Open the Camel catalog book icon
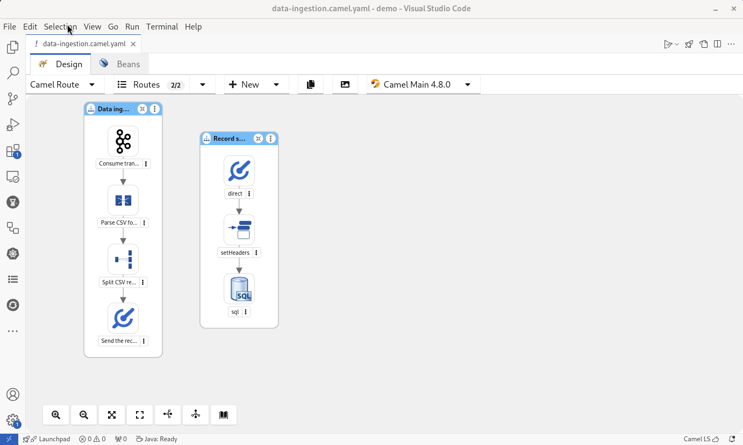The width and height of the screenshot is (743, 445). pos(223,414)
